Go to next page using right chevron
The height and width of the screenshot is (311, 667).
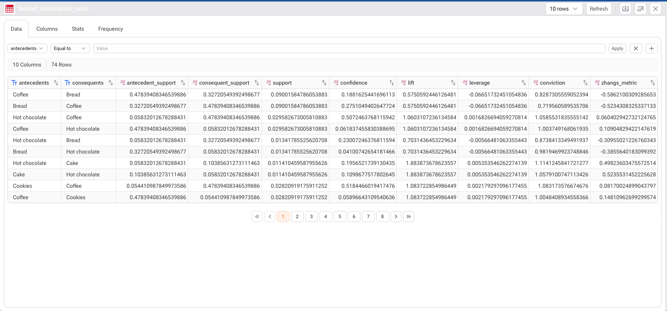coord(396,217)
